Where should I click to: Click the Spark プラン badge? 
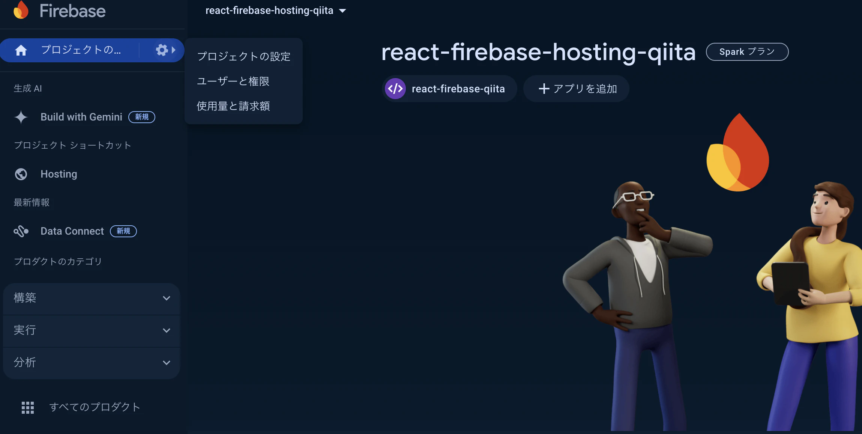(x=747, y=52)
